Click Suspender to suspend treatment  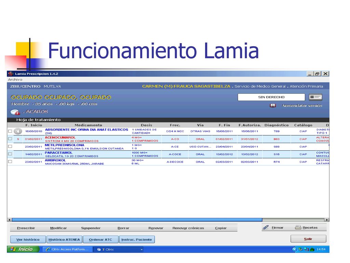pos(91,228)
